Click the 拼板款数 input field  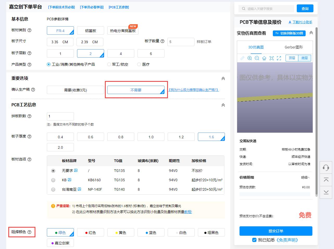pos(60,116)
